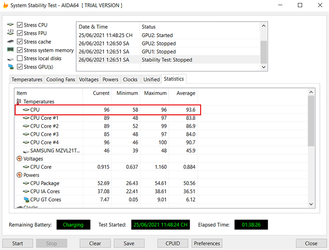This screenshot has width=329, height=250.
Task: Click the Stop button
Action: click(x=52, y=243)
